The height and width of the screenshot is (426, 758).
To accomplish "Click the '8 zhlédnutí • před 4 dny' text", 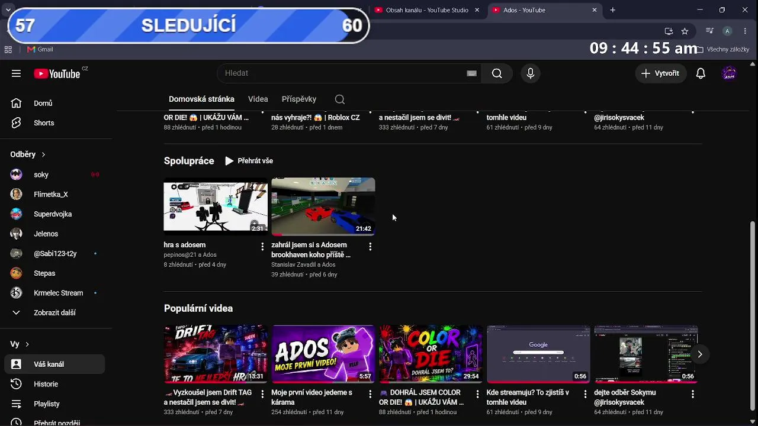I will [x=195, y=265].
